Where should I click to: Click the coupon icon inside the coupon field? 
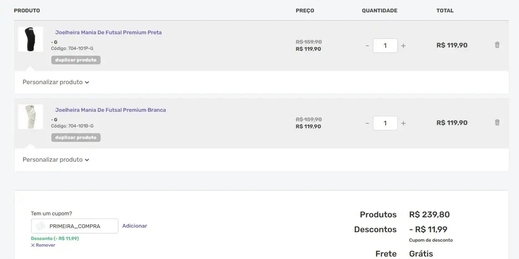tap(40, 226)
